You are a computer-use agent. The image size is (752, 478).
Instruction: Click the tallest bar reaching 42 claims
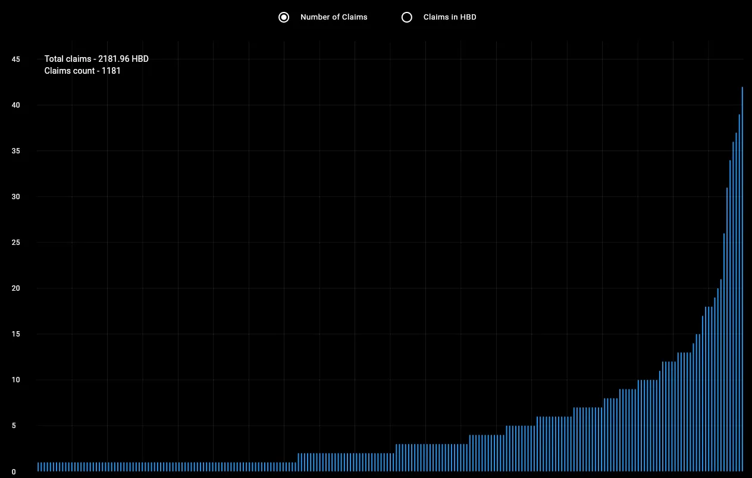pos(742,279)
